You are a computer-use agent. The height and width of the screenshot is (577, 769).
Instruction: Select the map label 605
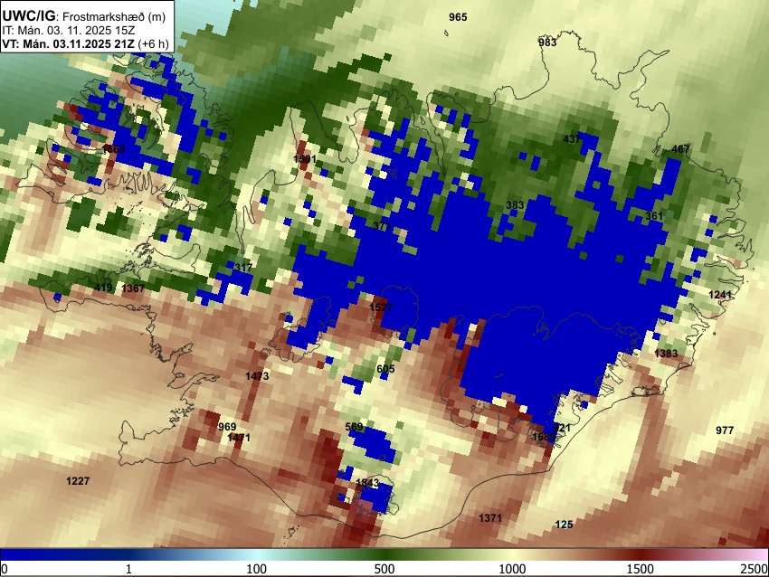click(385, 369)
